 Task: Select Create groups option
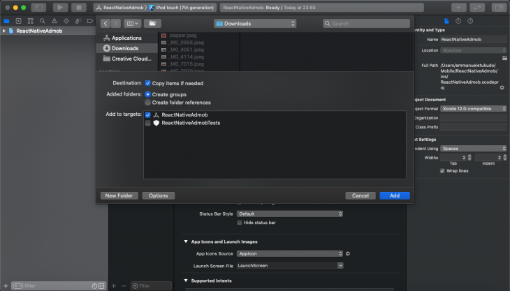pyautogui.click(x=147, y=94)
